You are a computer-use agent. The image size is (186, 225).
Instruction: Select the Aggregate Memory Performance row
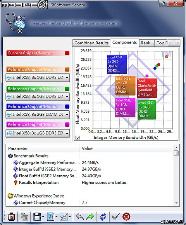(x=90, y=162)
